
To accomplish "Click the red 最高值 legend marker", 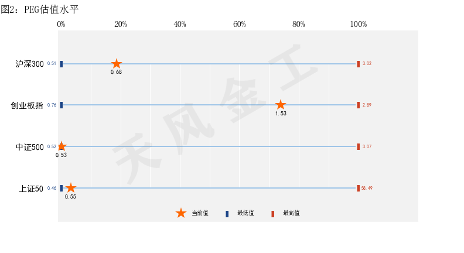I will pos(272,214).
